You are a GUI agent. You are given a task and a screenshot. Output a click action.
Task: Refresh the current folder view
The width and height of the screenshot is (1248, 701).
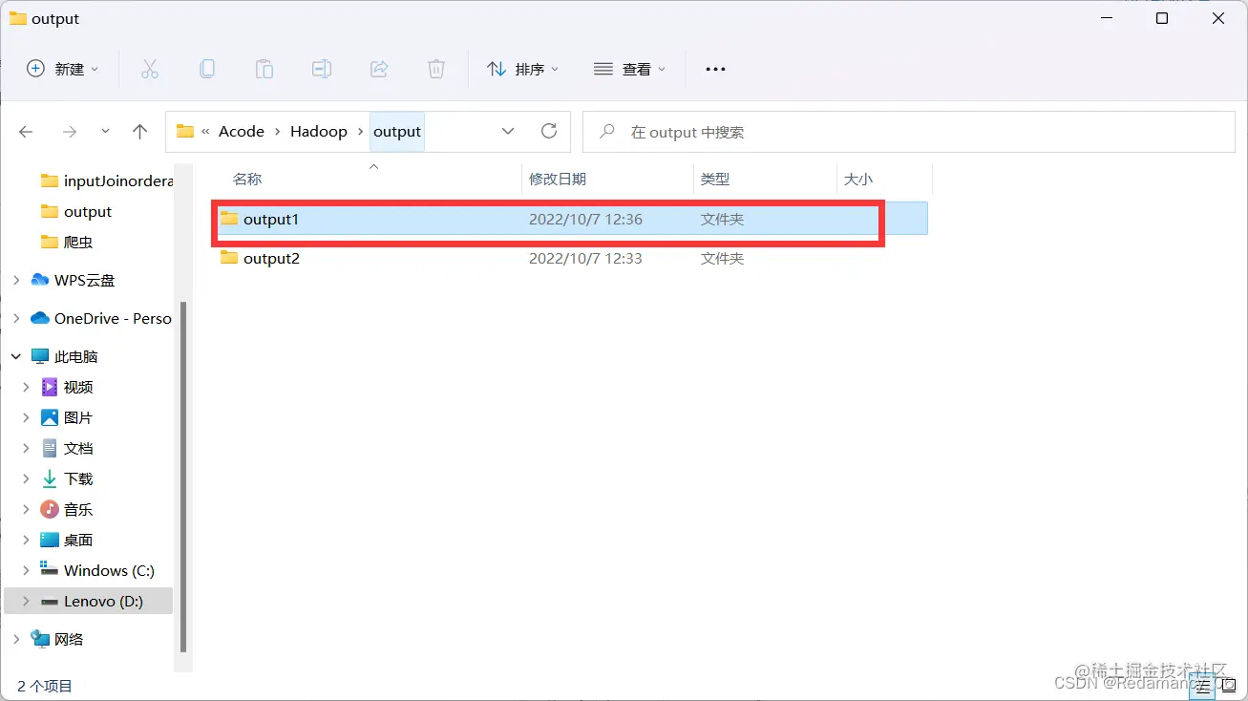pyautogui.click(x=549, y=131)
